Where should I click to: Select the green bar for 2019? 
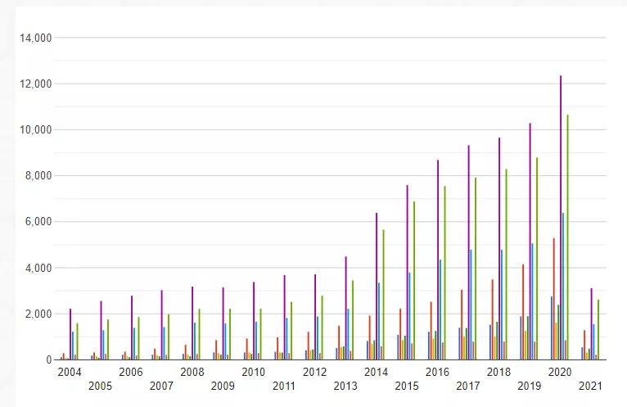tap(537, 259)
